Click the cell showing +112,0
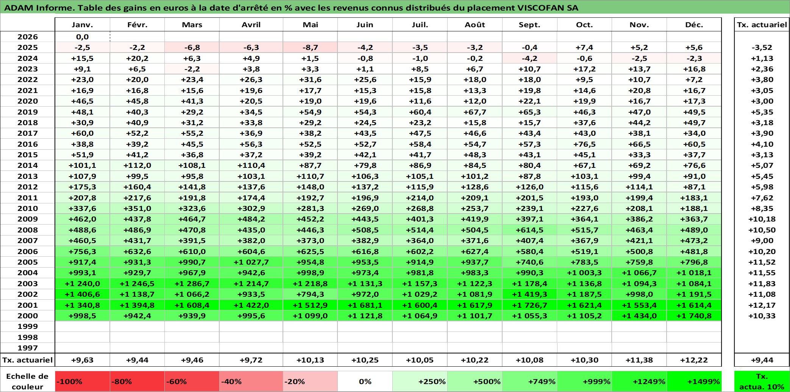This screenshot has height=392, width=790. (x=137, y=165)
